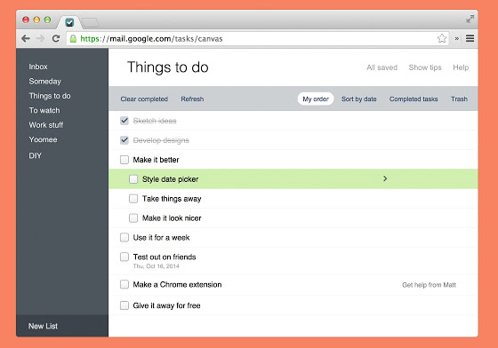Screen dimensions: 498x348
Task: Open the DIY list
Action: [x=36, y=155]
